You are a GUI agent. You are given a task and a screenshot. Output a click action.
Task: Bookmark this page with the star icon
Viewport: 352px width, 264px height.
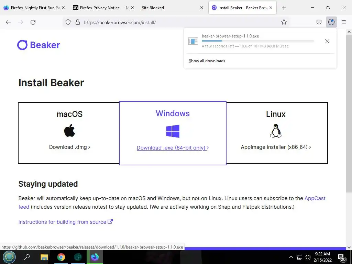point(284,22)
